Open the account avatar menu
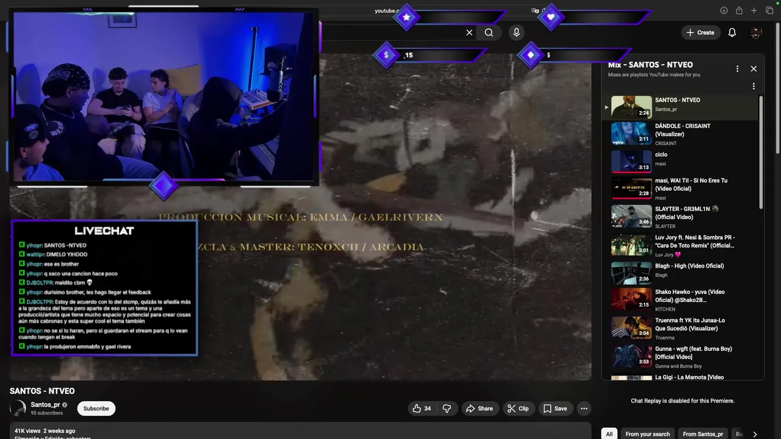This screenshot has height=439, width=781. [x=756, y=33]
